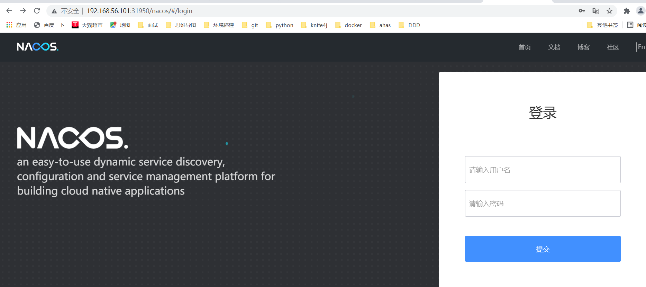Open the 天猫超市 bookmark
The image size is (646, 287).
(x=87, y=25)
